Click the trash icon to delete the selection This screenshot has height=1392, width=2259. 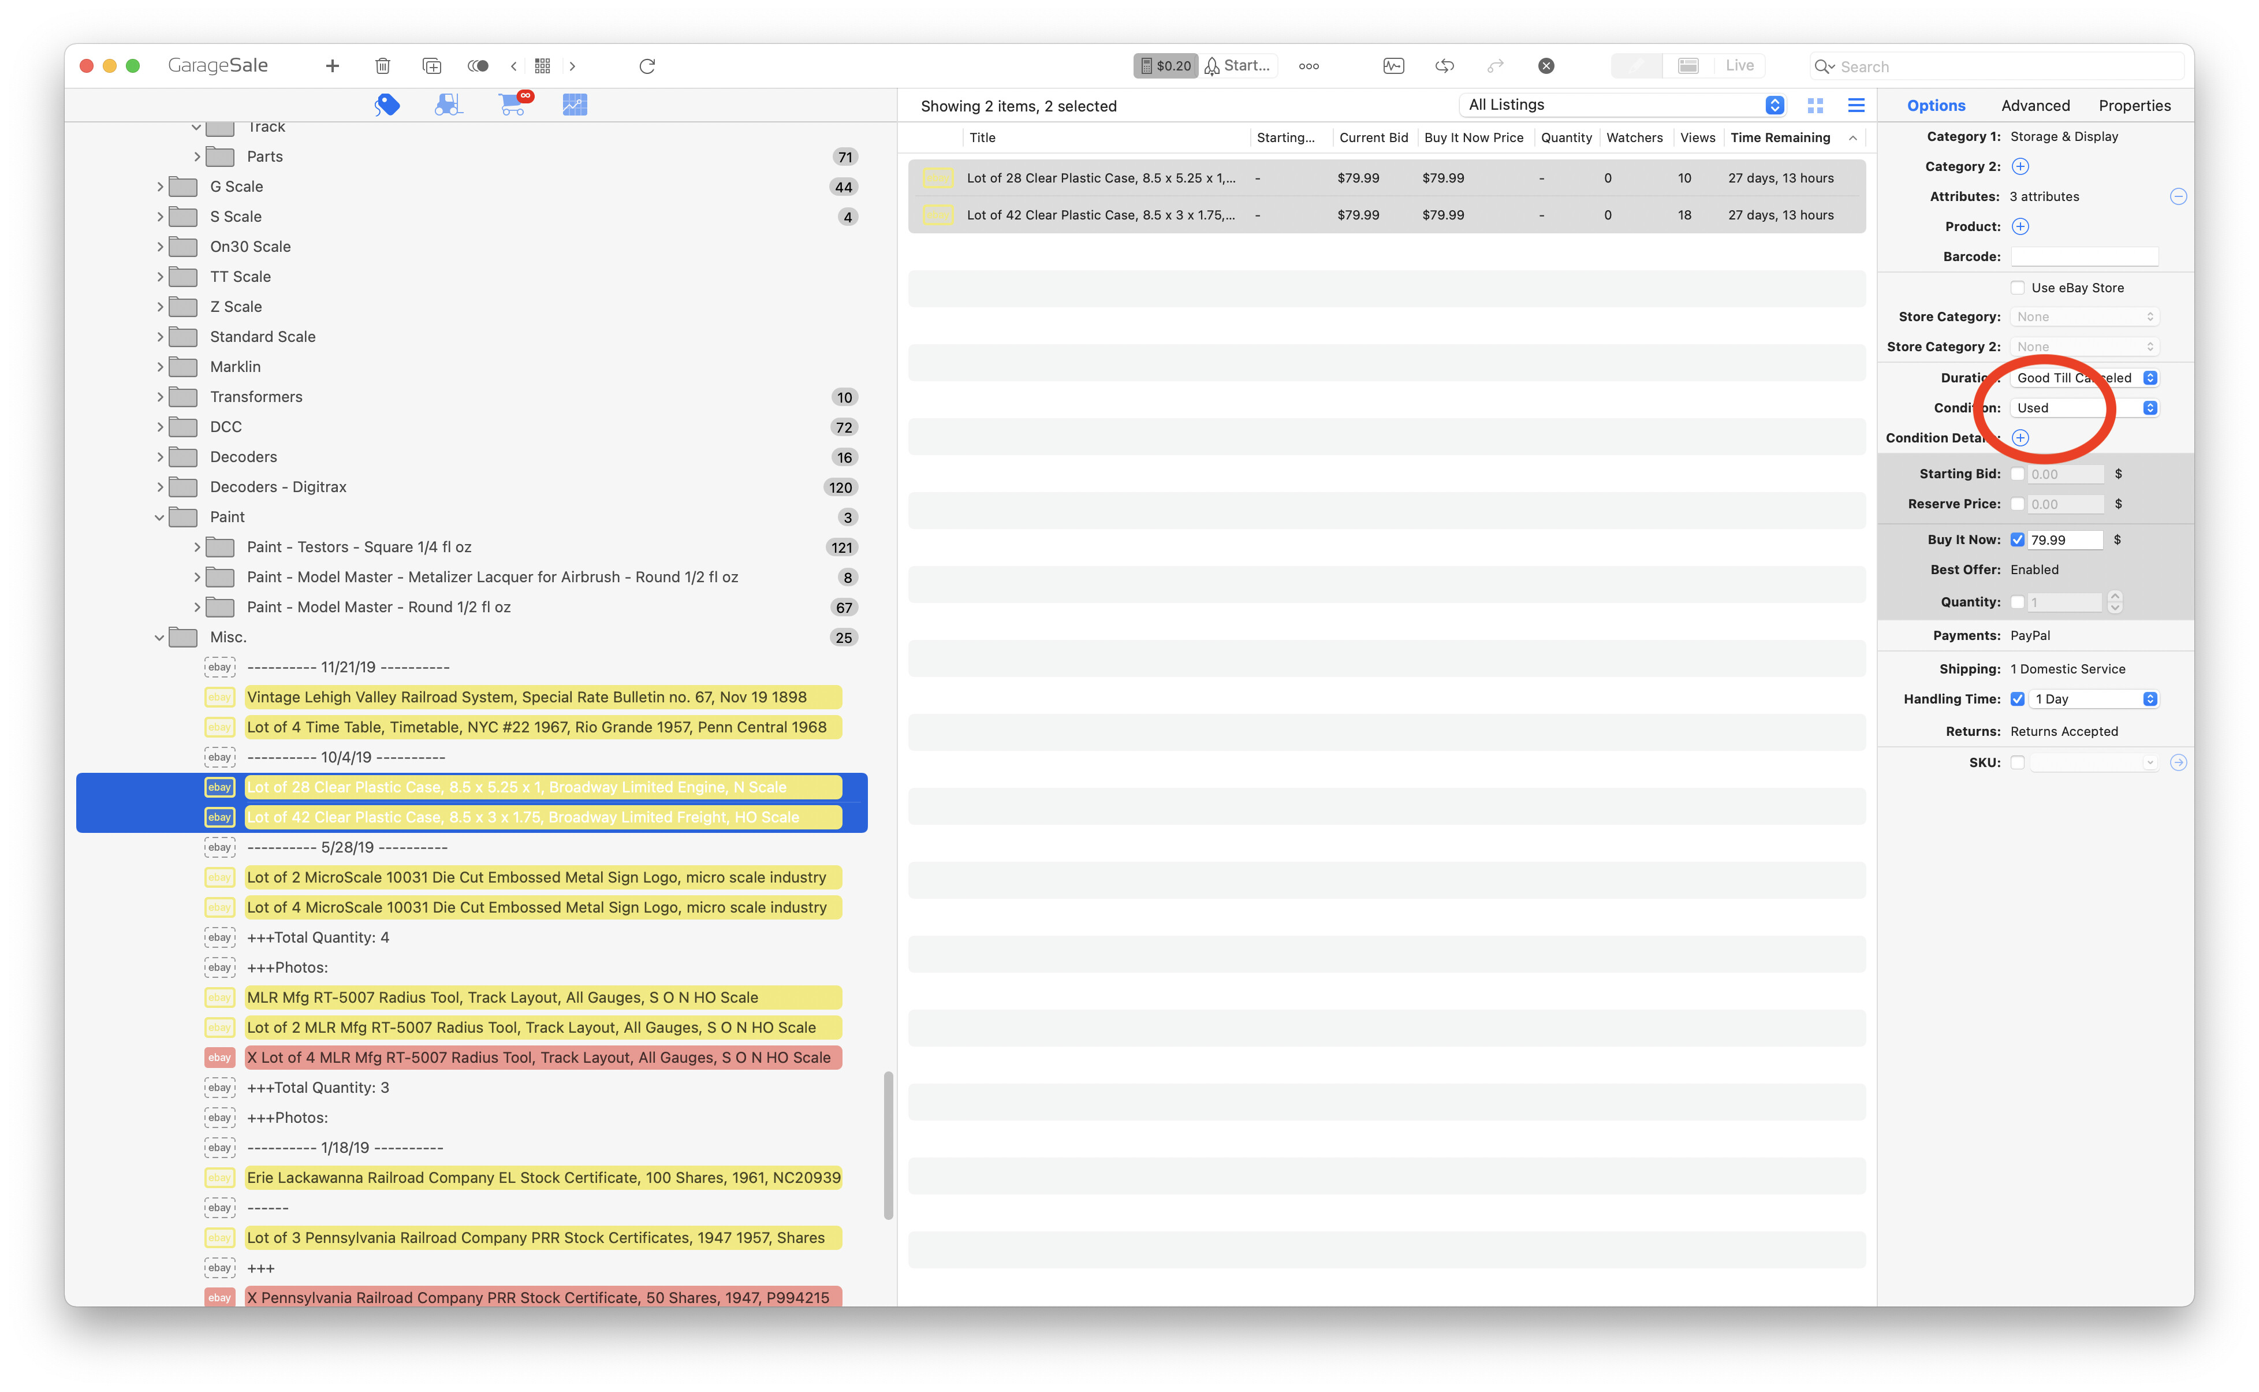(383, 65)
